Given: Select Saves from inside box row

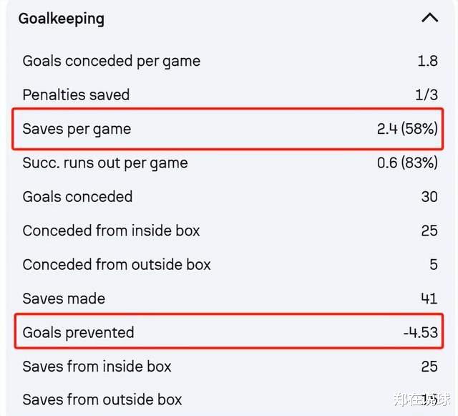Looking at the screenshot, I should coord(230,367).
